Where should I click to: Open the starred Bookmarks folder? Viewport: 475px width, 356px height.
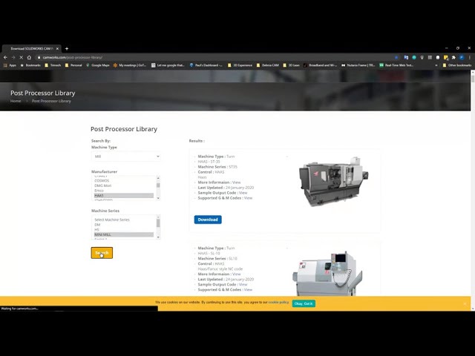click(x=30, y=65)
